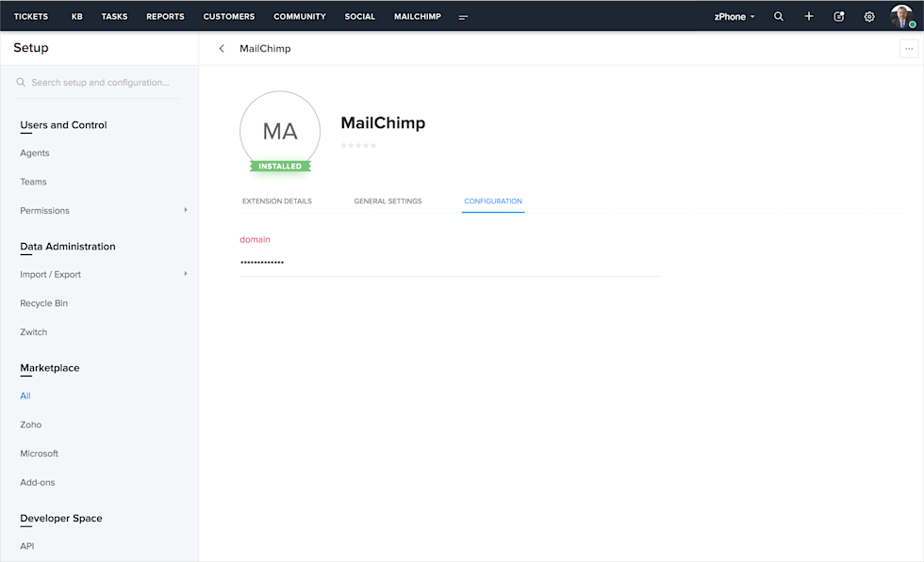Rate MailChimp using the star rating
Image resolution: width=924 pixels, height=562 pixels.
point(358,146)
